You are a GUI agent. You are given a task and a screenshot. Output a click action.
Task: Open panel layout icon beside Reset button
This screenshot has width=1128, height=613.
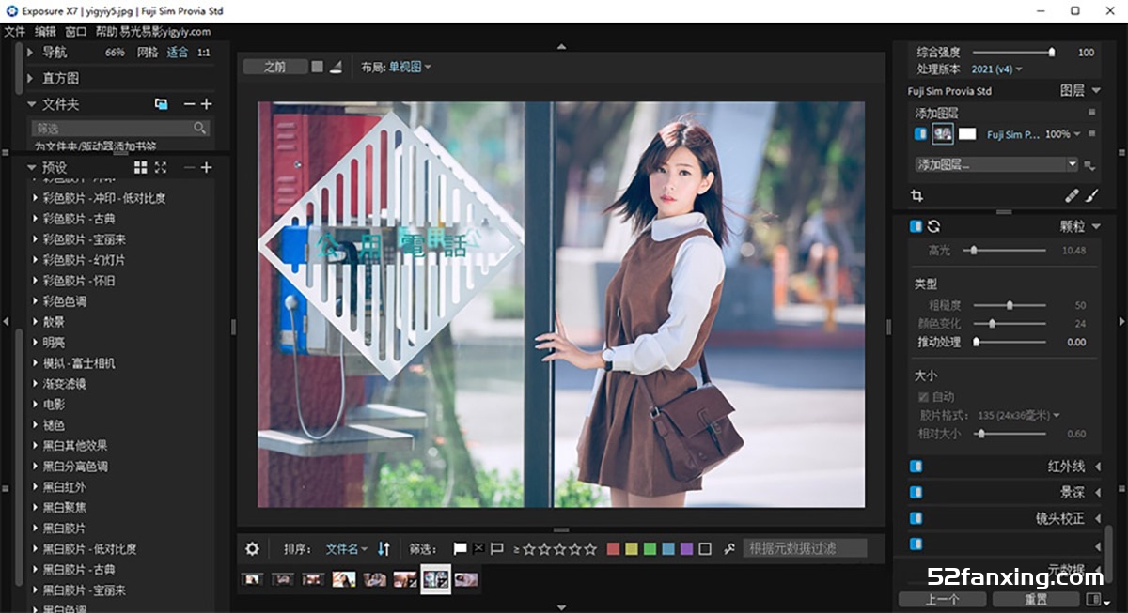(1093, 599)
